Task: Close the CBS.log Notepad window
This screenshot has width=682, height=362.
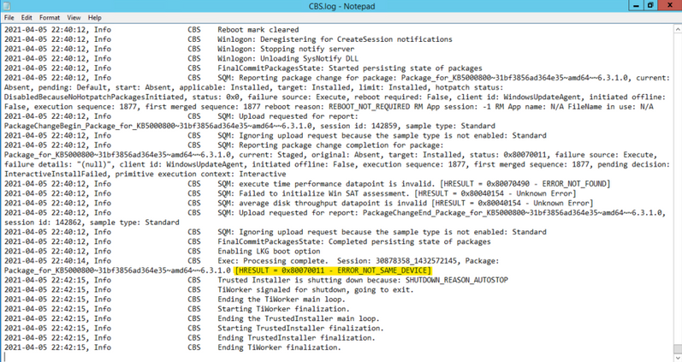Action: click(670, 5)
